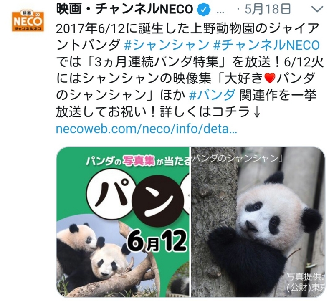The height and width of the screenshot is (301, 334).
Task: Open the tweet options chevron menu
Action: (317, 9)
